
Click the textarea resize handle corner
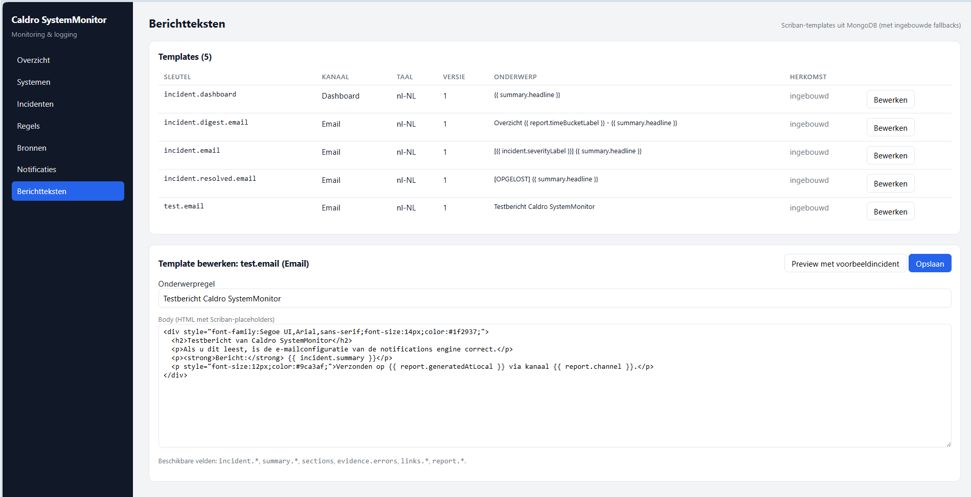(x=948, y=444)
